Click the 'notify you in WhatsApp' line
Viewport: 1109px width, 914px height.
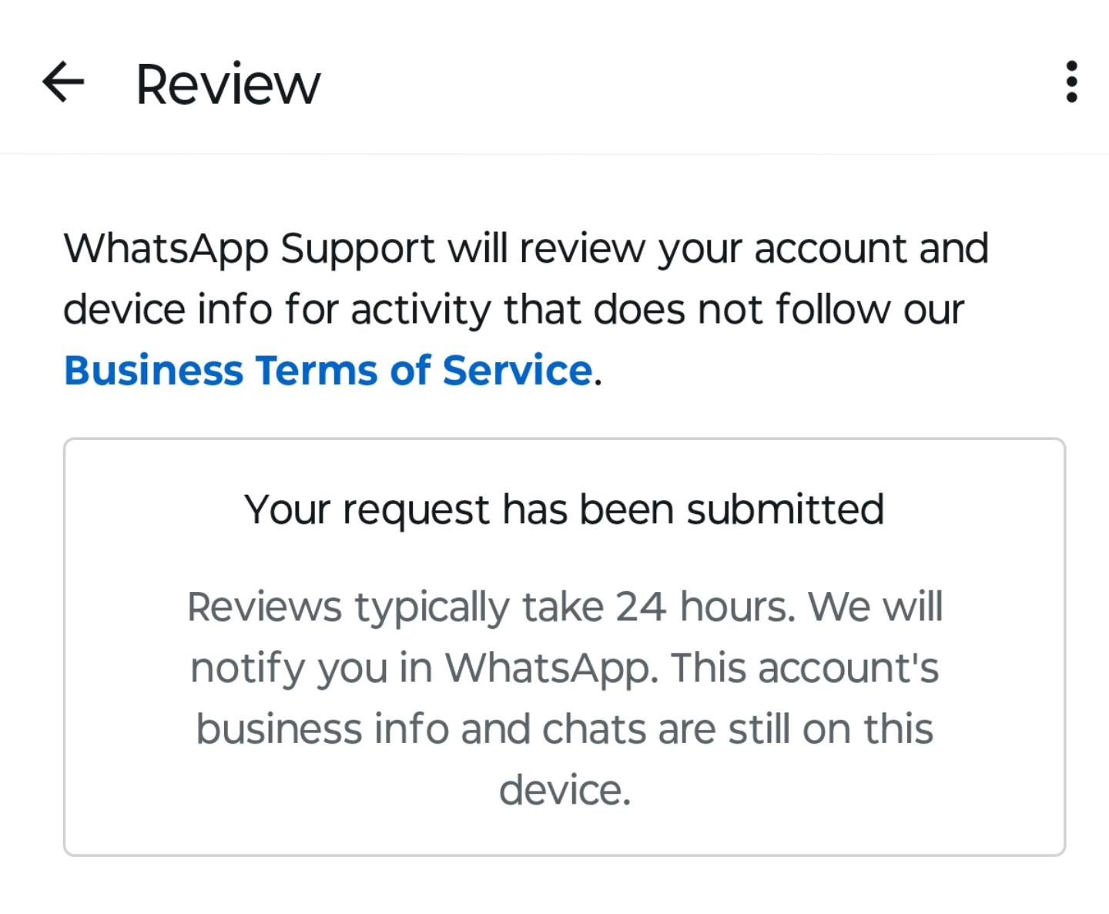(x=565, y=667)
